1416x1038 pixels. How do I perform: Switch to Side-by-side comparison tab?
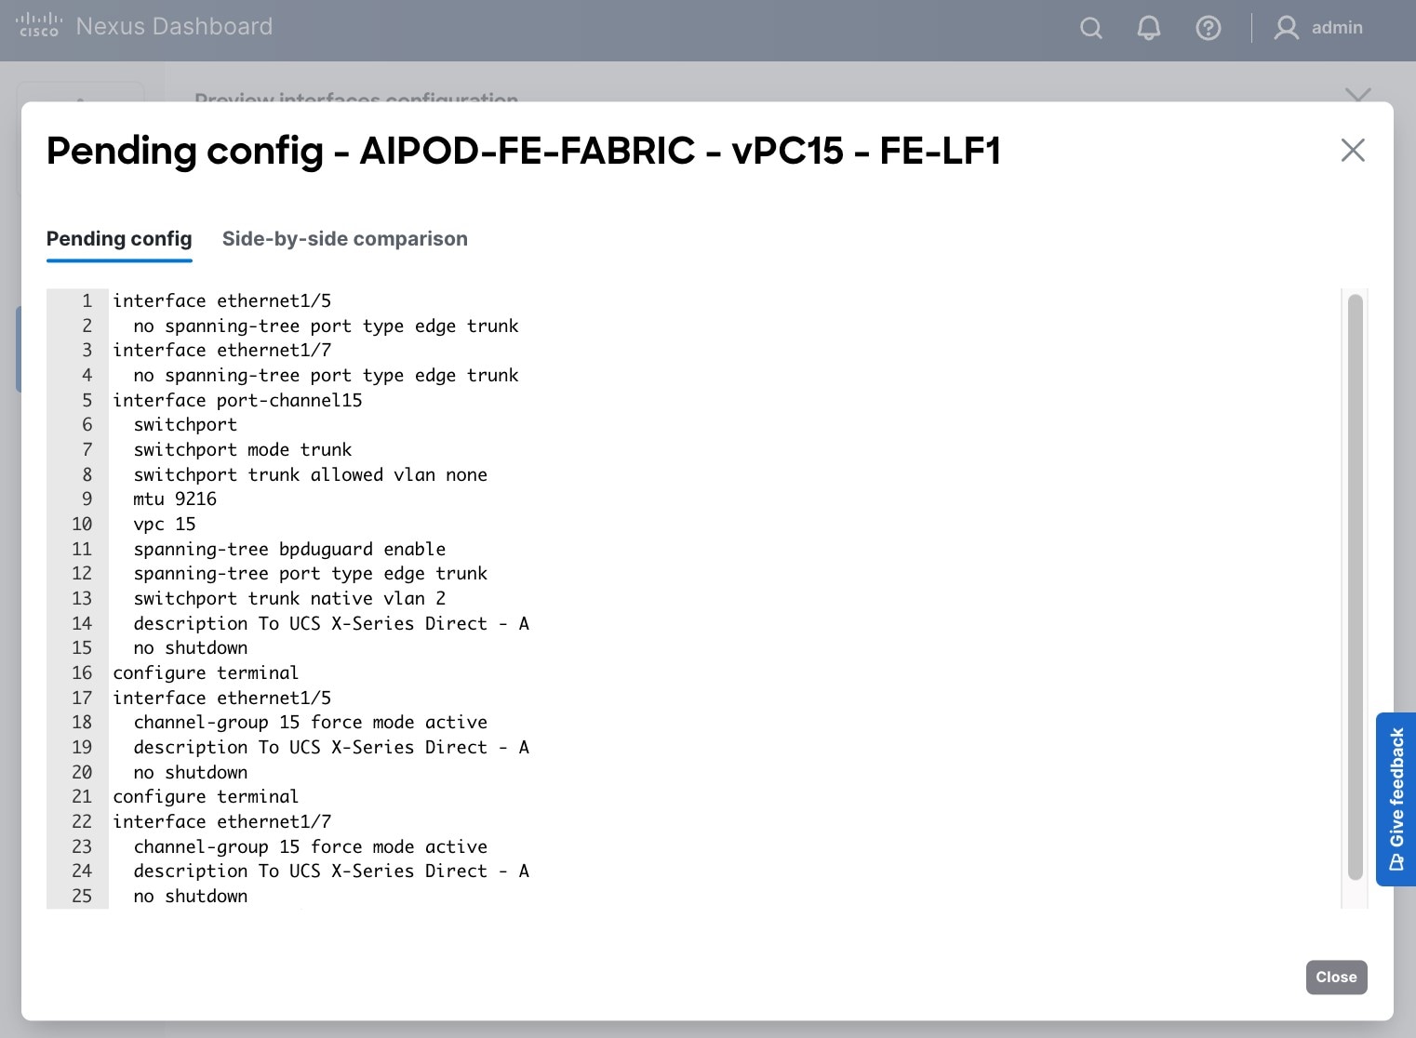point(345,239)
